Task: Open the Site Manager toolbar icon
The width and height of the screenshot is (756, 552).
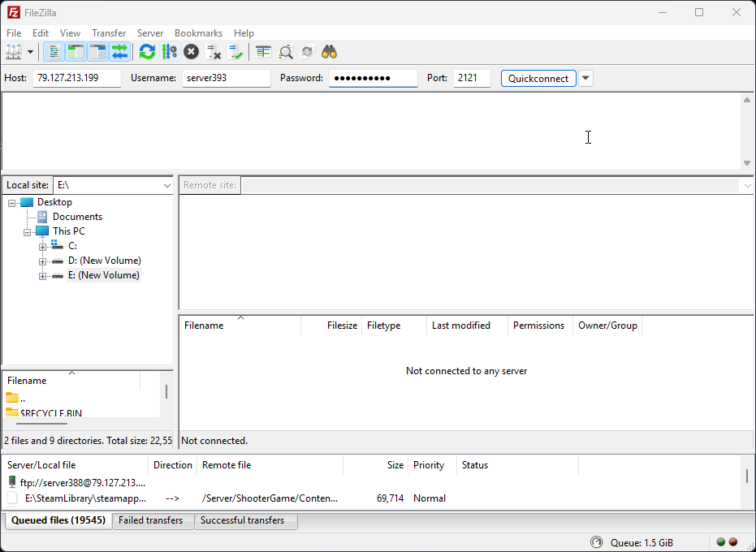Action: pos(14,52)
